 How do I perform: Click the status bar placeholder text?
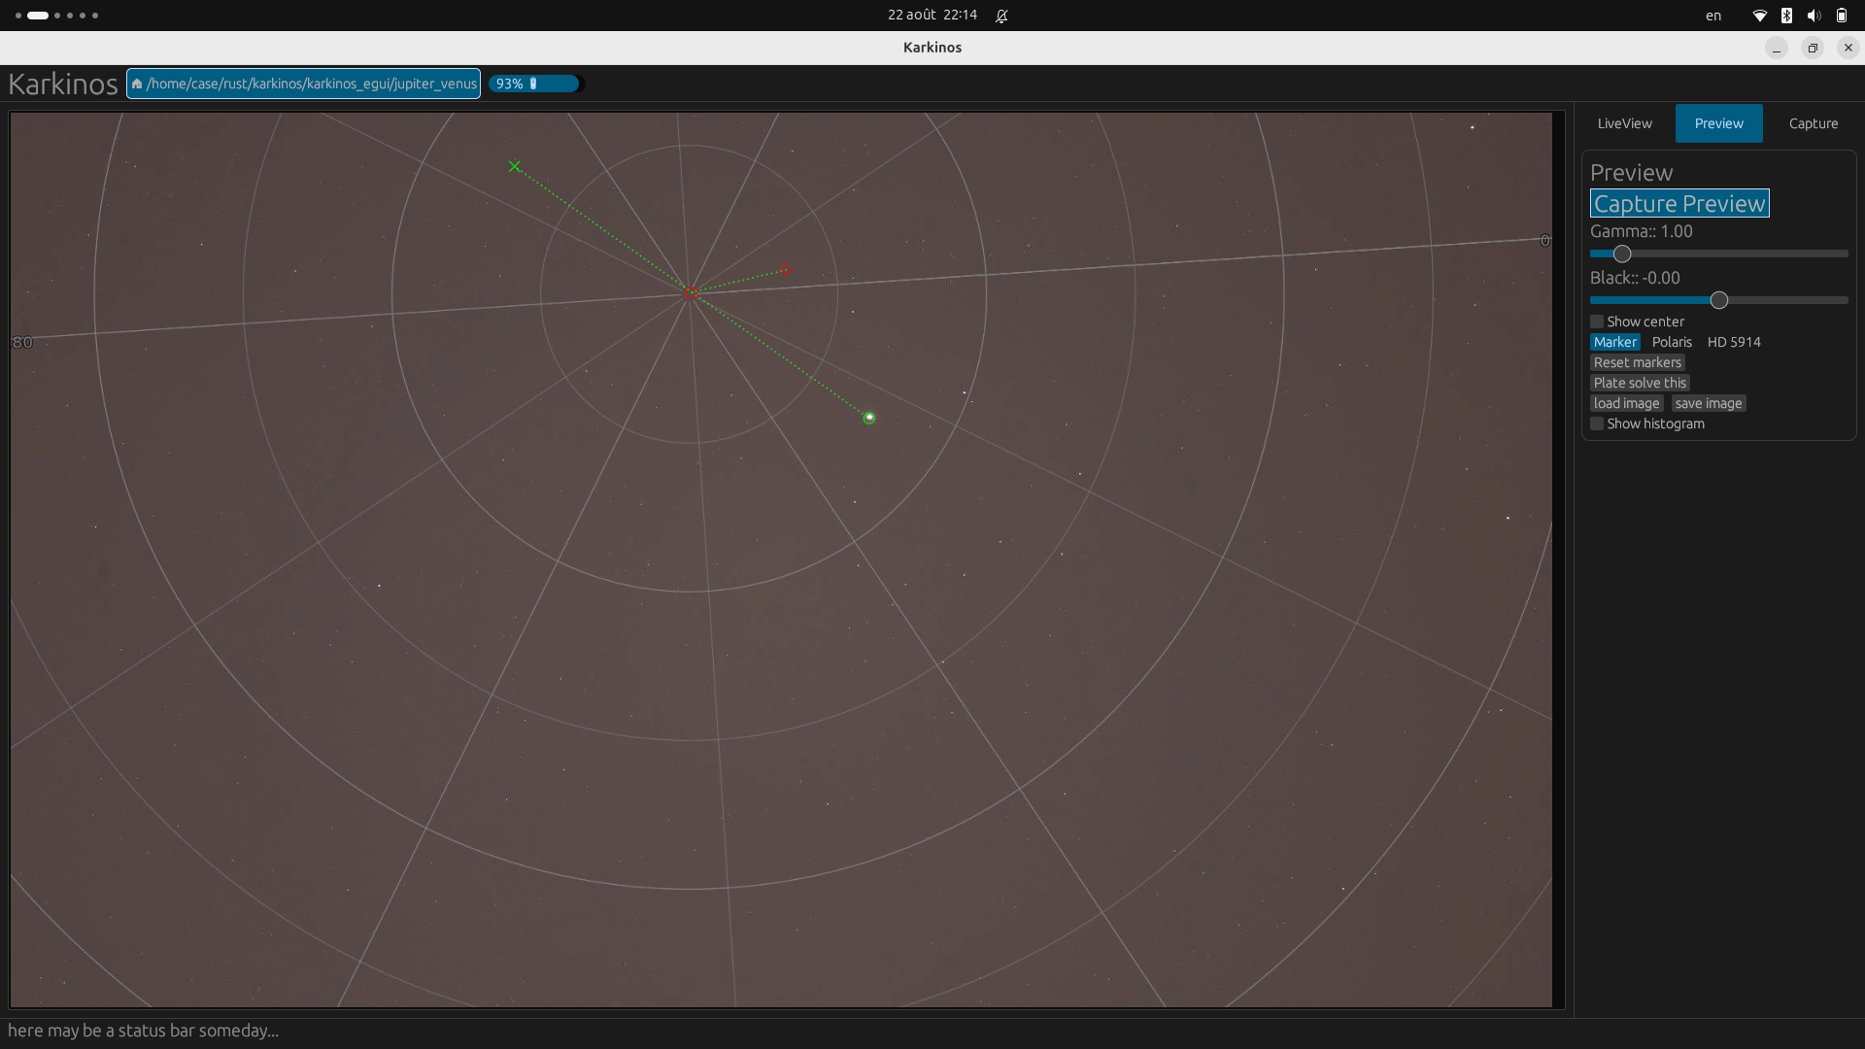pyautogui.click(x=144, y=1031)
